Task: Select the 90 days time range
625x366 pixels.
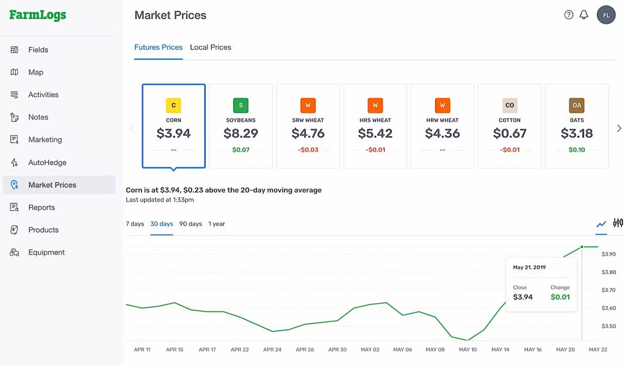Action: 190,224
